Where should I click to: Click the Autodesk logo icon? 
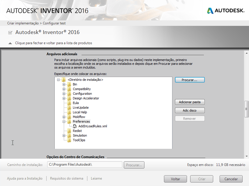click(x=210, y=11)
